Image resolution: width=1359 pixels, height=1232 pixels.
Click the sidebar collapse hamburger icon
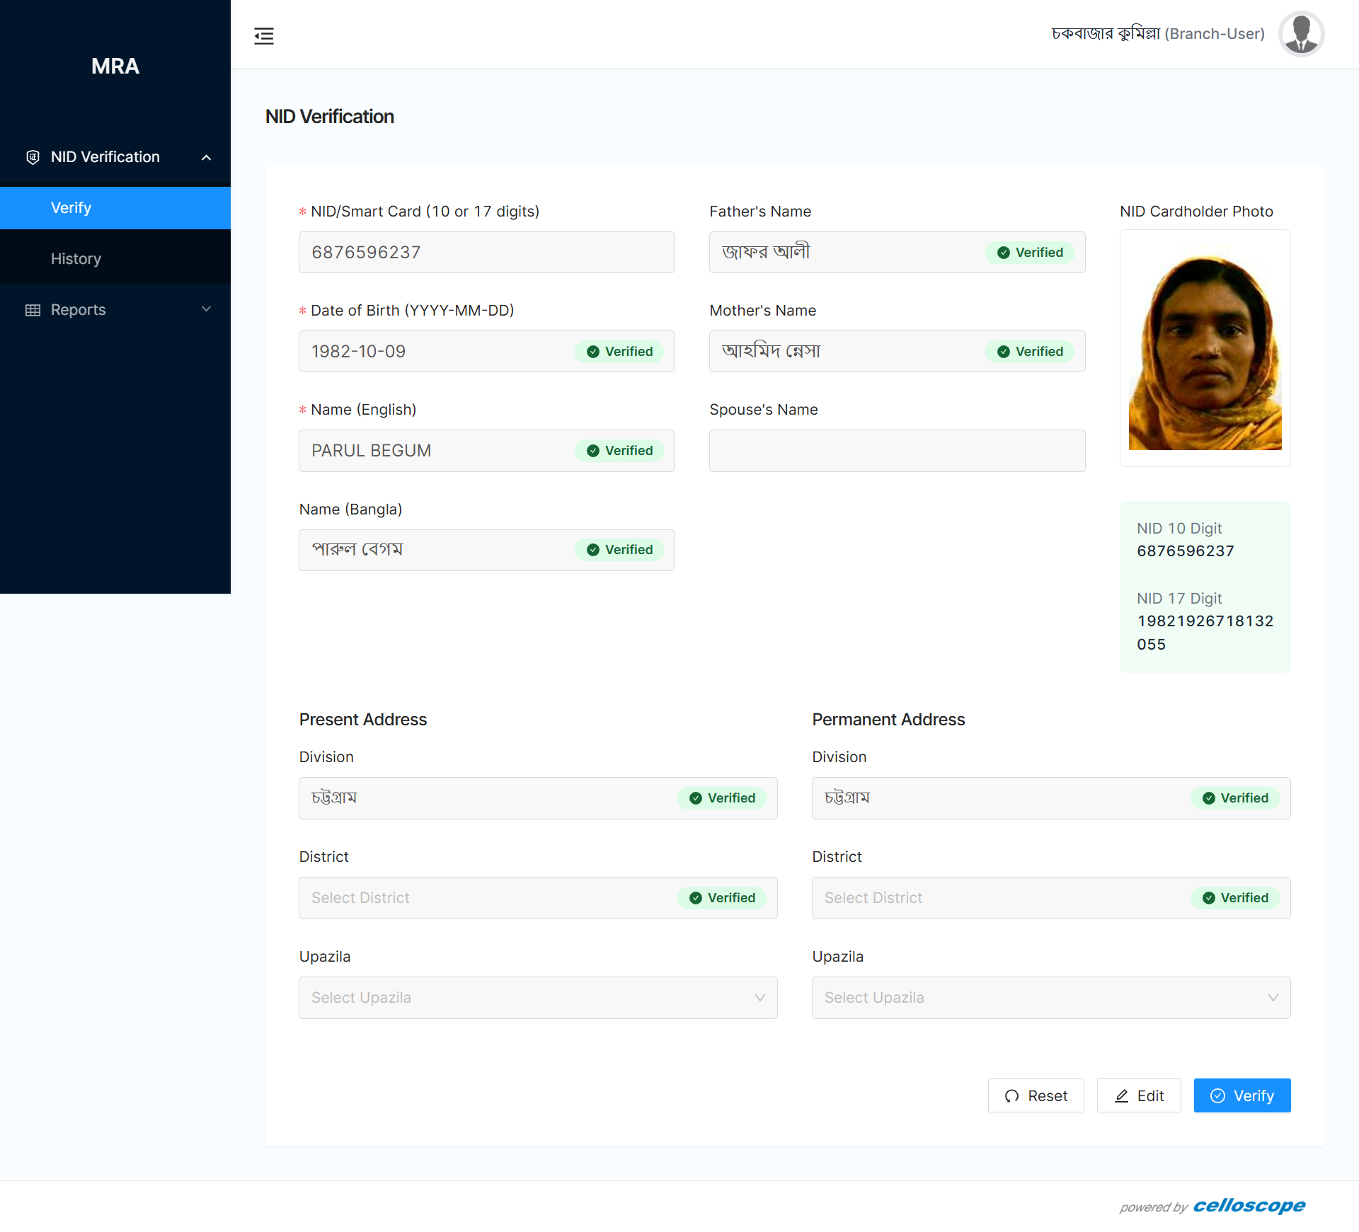(264, 35)
